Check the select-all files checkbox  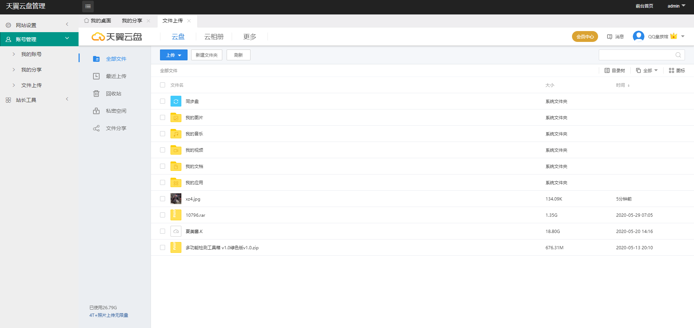point(162,85)
